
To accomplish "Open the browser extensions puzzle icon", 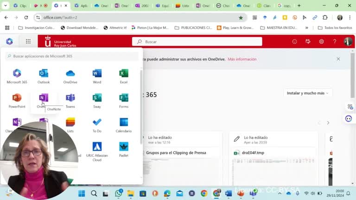I will tap(325, 18).
